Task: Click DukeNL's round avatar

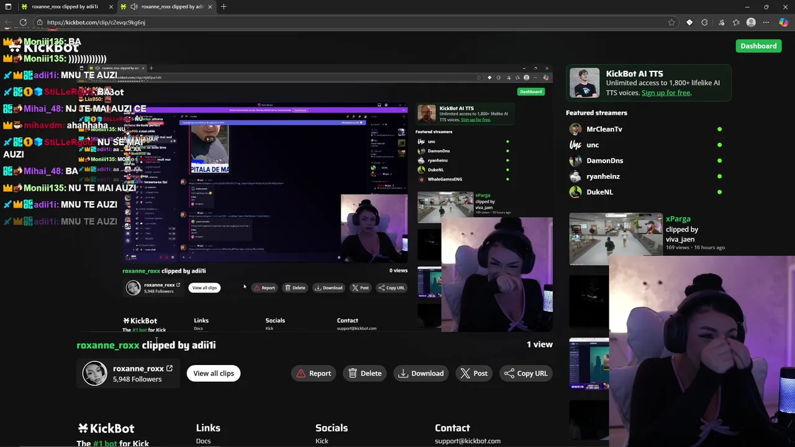Action: tap(576, 192)
